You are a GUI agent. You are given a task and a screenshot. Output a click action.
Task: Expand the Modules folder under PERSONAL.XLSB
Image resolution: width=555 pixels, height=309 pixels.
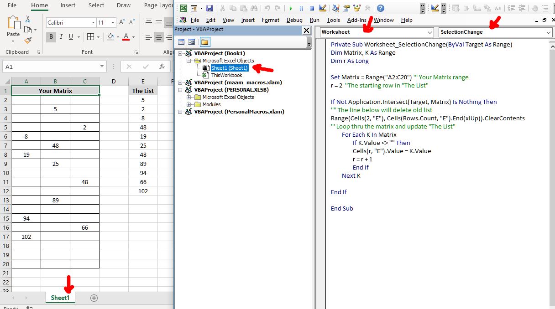point(188,104)
